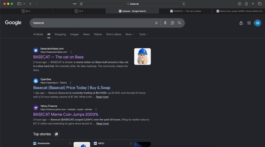Viewport: 265px width, 147px height.
Task: Open Basecat Price Today Buy & Swap link
Action: click(72, 88)
